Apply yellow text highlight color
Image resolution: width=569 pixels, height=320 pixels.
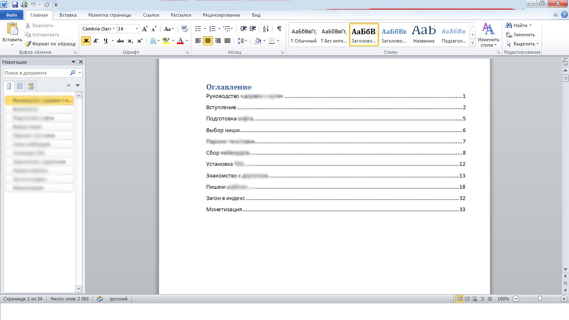[166, 41]
